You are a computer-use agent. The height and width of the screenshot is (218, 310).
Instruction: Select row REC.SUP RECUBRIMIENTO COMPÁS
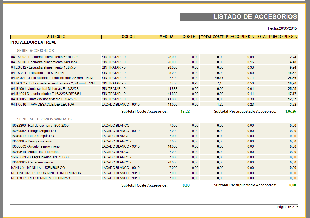point(154,178)
